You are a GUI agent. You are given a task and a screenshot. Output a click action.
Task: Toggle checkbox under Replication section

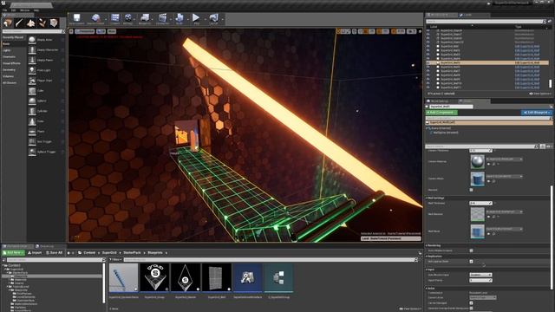tap(471, 262)
